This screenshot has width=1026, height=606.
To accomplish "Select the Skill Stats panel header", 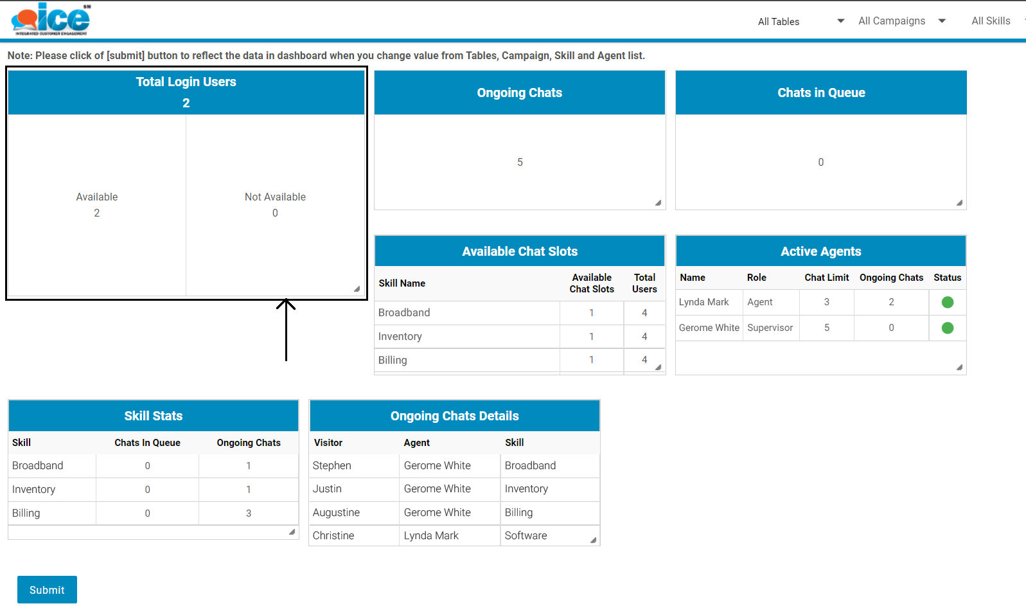I will 153,416.
